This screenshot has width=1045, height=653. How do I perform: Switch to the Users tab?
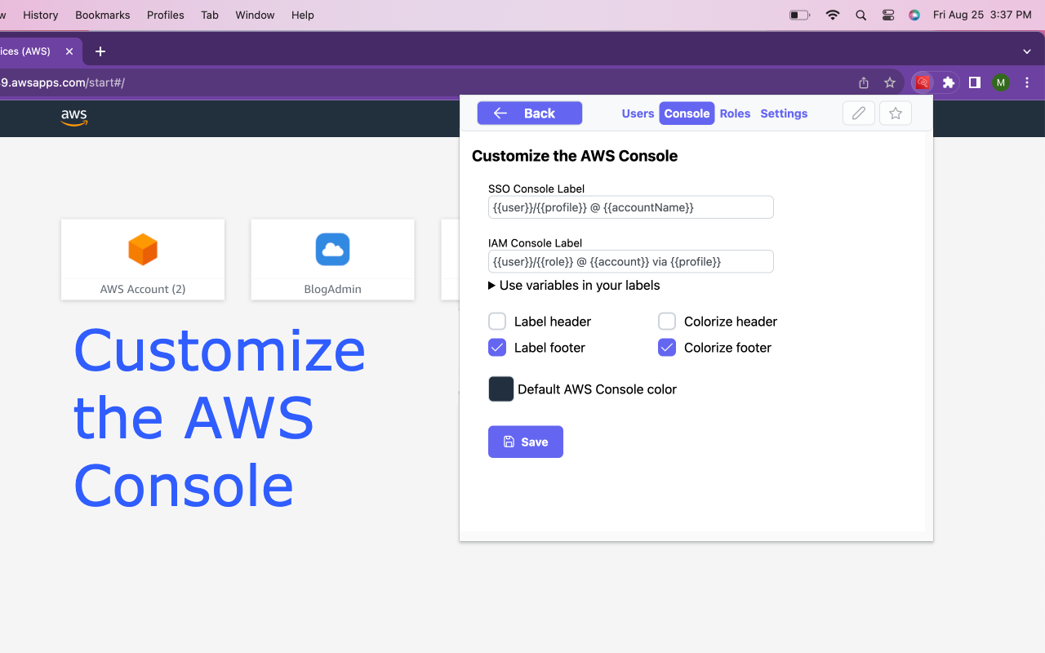point(638,113)
